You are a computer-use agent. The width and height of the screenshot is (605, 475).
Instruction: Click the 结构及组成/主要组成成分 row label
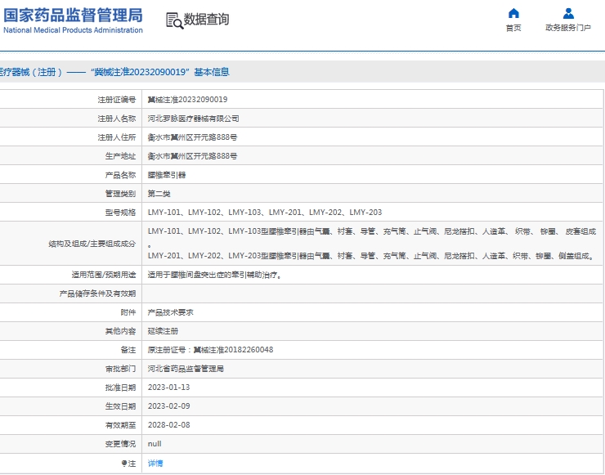click(92, 244)
